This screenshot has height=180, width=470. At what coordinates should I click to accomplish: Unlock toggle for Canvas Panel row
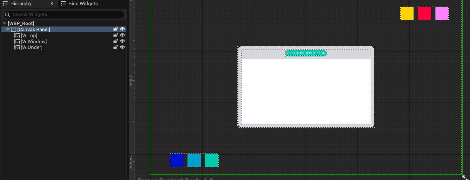115,29
